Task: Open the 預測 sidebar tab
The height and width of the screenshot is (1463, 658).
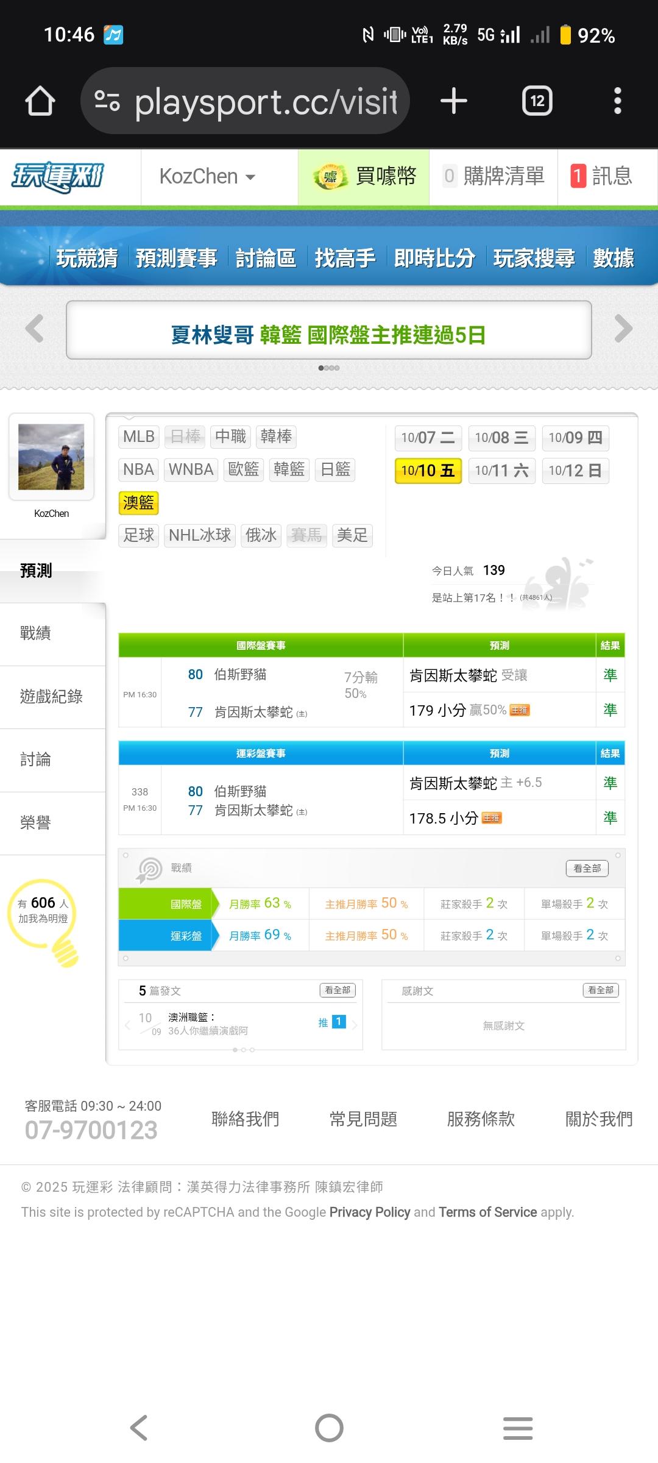Action: pyautogui.click(x=52, y=571)
